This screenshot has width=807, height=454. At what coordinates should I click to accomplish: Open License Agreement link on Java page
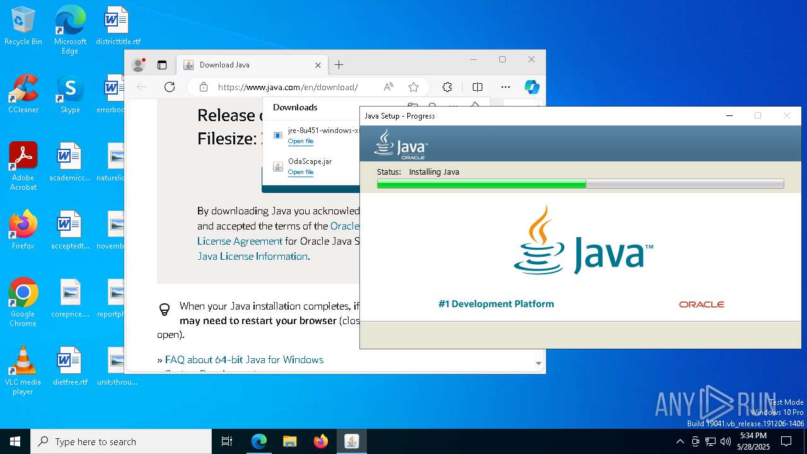pos(240,241)
